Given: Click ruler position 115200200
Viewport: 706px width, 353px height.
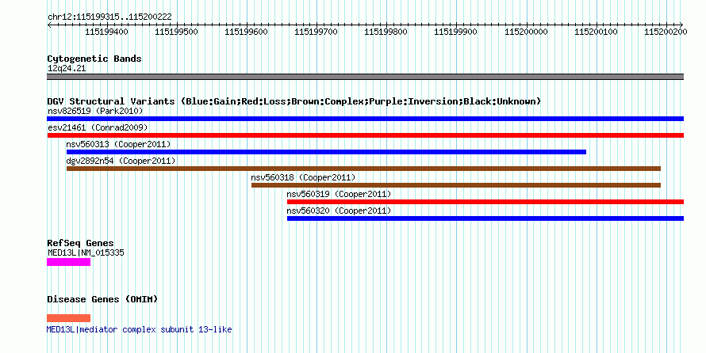Looking at the screenshot, I should (666, 32).
